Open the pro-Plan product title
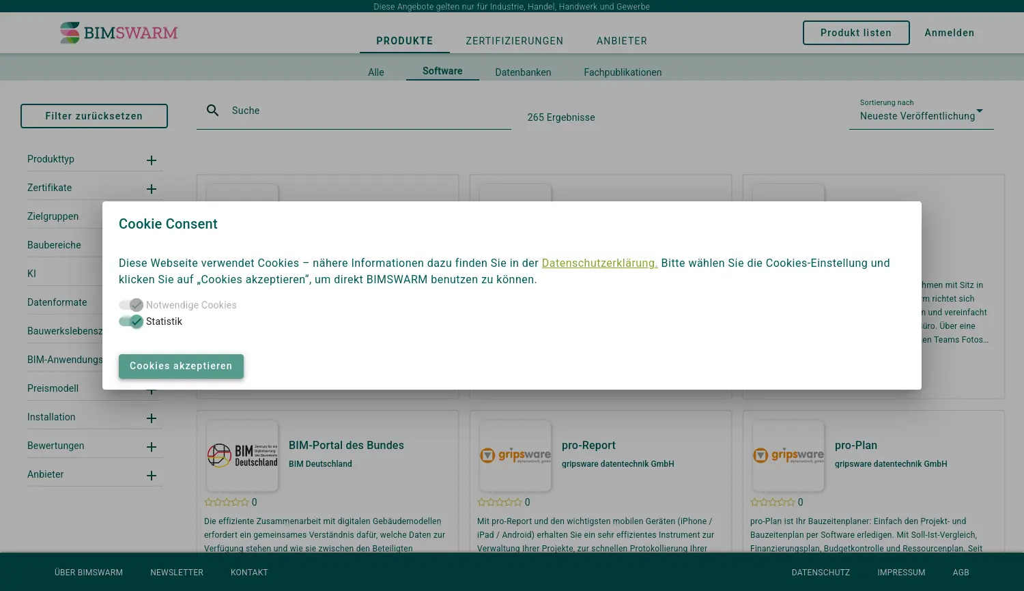The image size is (1024, 591). [x=856, y=445]
